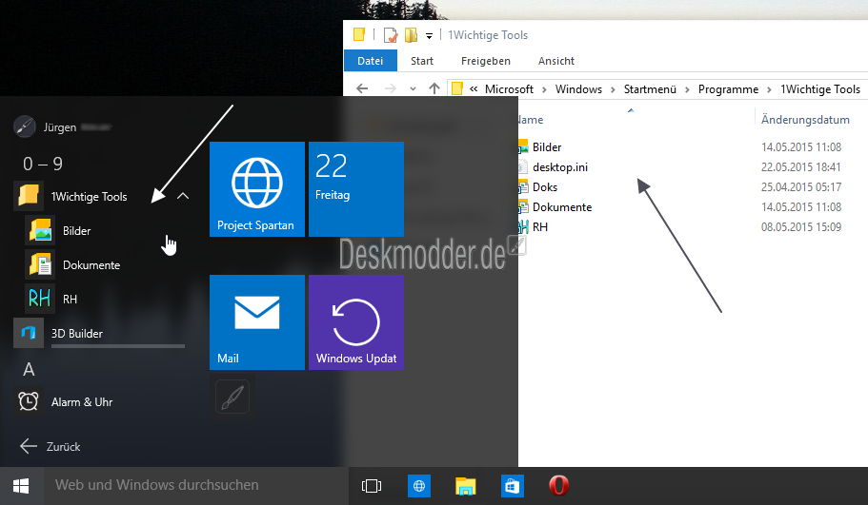
Task: Open the quick access toolbar customize dropdown
Action: pos(429,36)
